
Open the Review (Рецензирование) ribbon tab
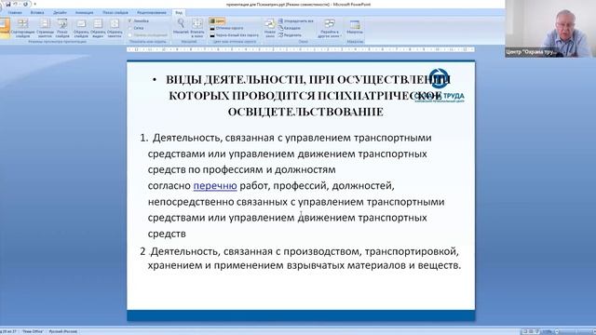[151, 12]
